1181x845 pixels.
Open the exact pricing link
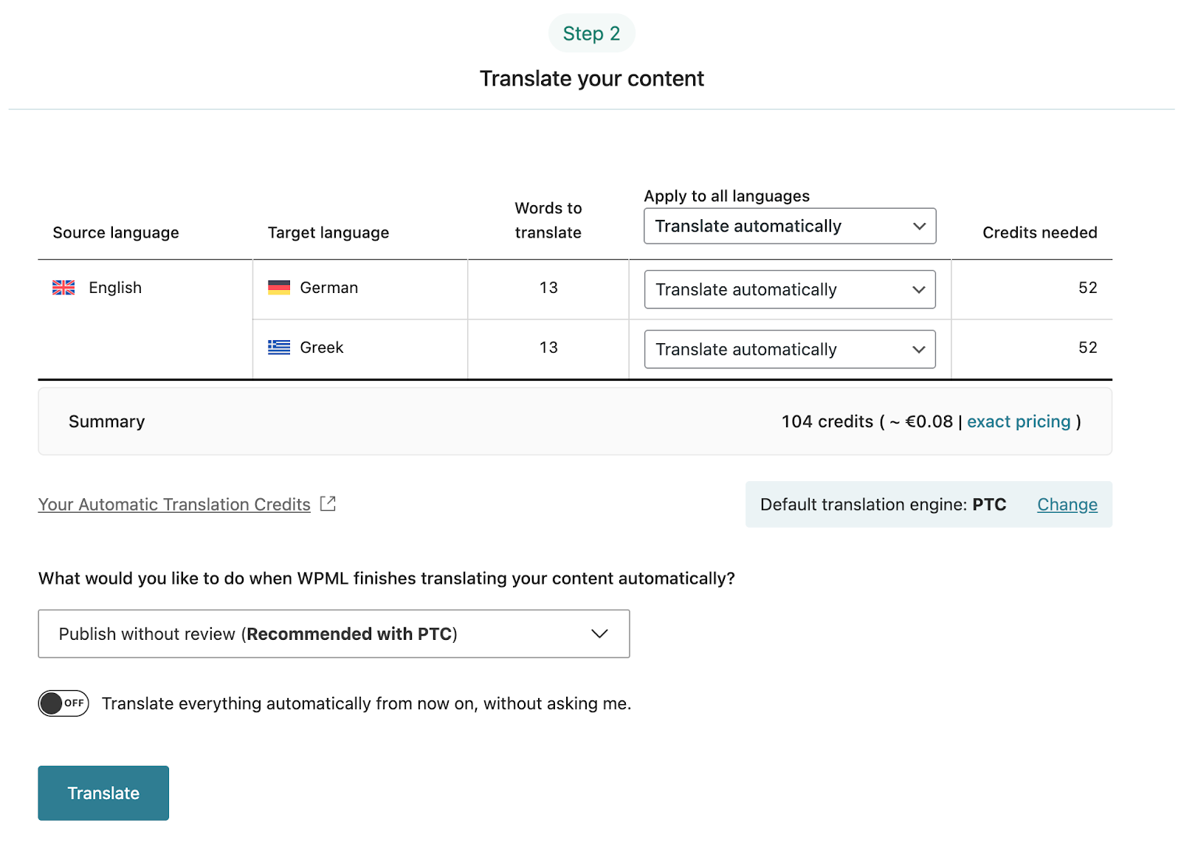point(1019,421)
